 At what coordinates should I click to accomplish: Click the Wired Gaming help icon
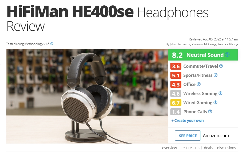215,103
